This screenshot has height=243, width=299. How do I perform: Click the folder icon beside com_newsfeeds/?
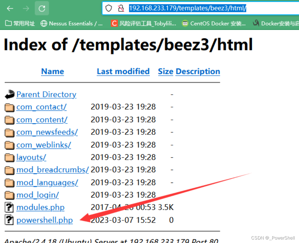pos(9,133)
